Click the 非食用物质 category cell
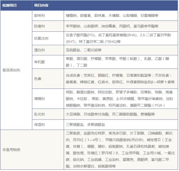Image resolution: width=179 pixels, height=171 pixels. (11, 150)
